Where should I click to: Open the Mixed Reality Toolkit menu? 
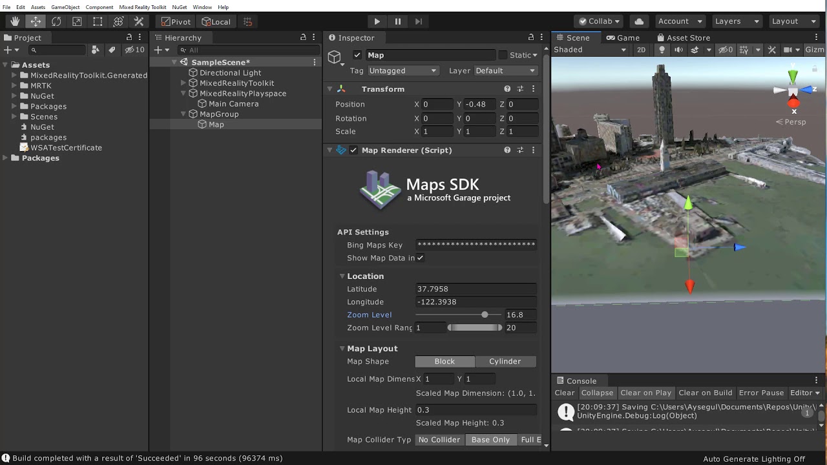click(x=142, y=7)
